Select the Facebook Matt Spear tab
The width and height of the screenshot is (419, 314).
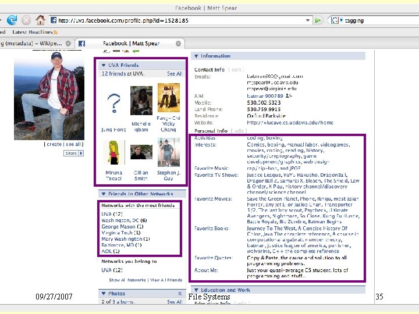pyautogui.click(x=131, y=43)
